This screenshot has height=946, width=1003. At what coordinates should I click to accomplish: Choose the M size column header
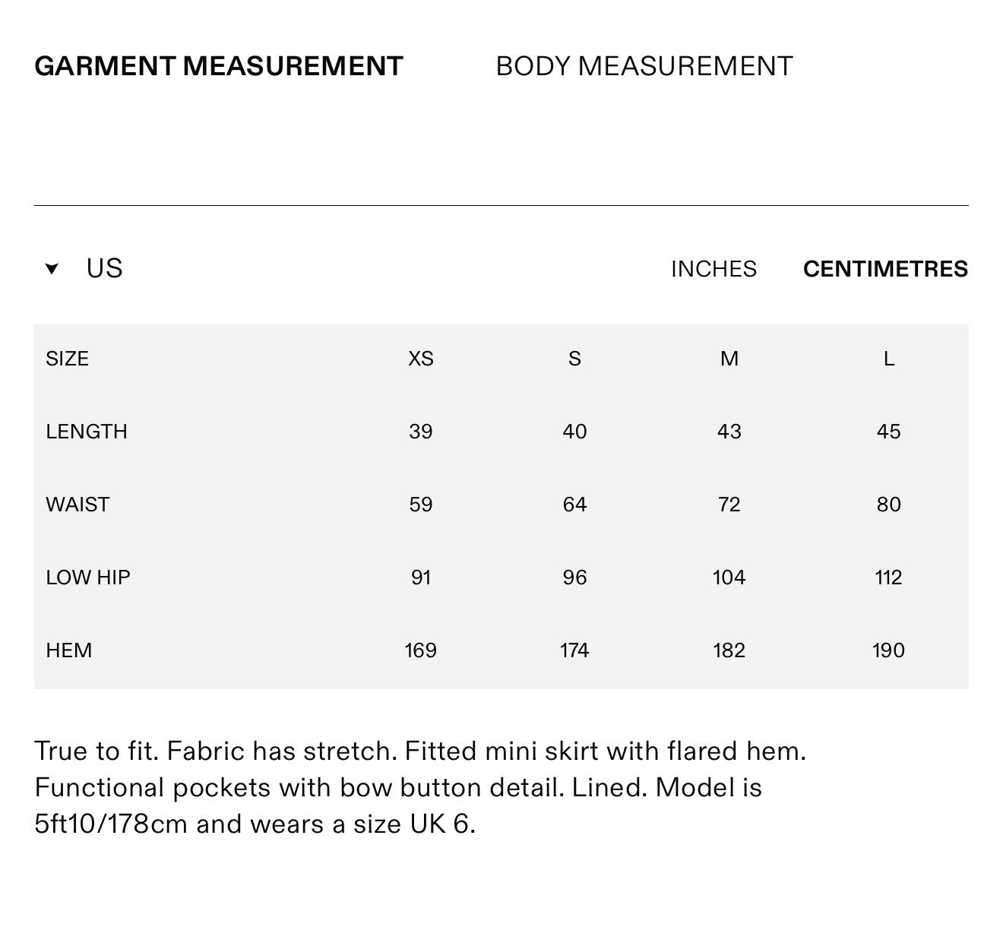(729, 359)
